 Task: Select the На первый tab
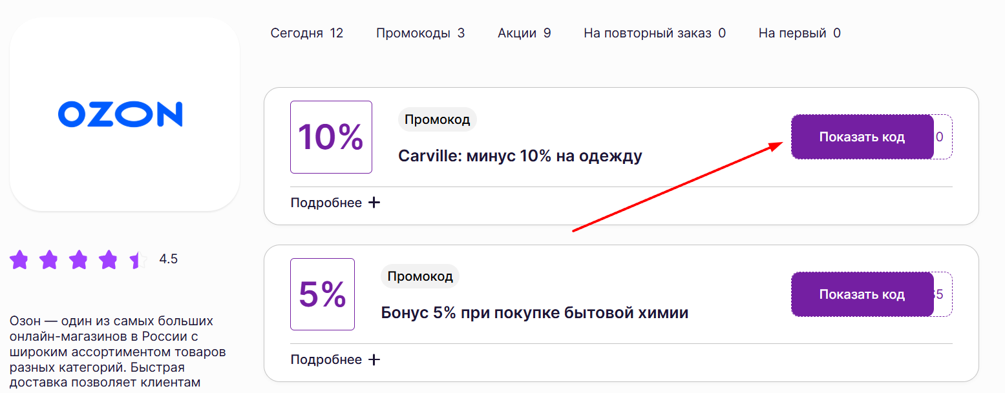799,33
